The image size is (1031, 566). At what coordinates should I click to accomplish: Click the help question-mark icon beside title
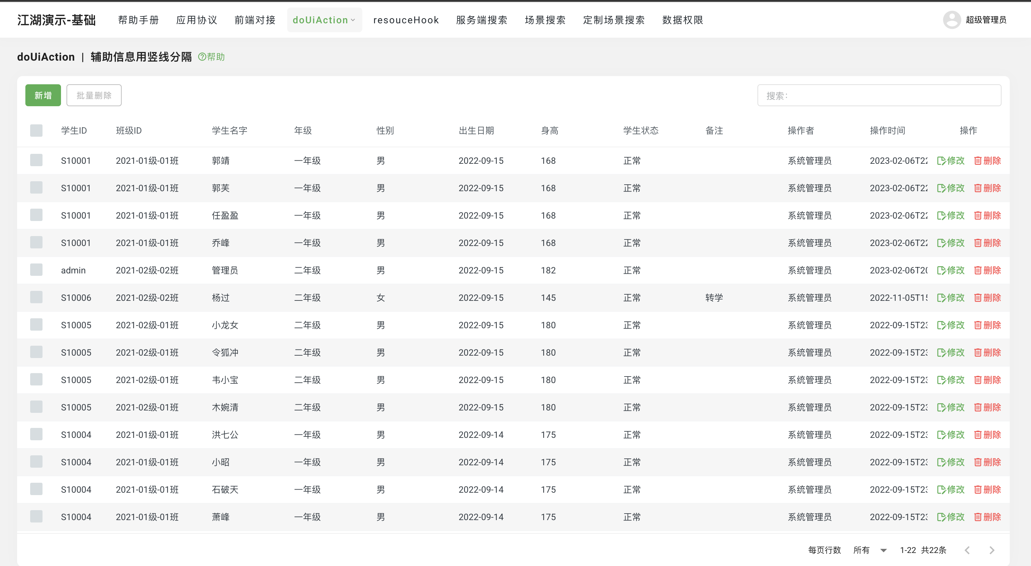pyautogui.click(x=202, y=57)
